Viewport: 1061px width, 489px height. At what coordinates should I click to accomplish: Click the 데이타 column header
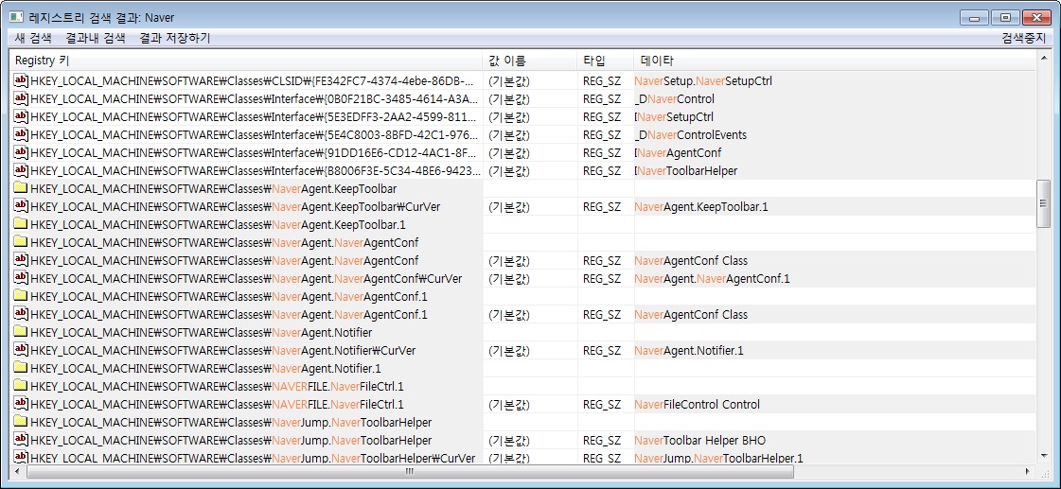pos(833,61)
